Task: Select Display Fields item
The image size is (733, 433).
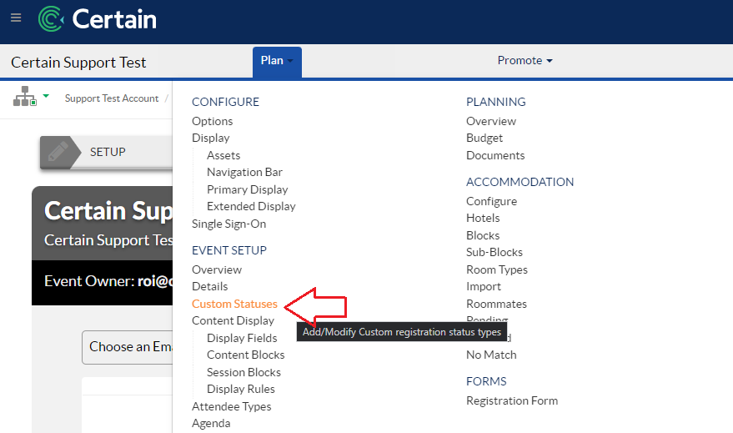Action: (242, 338)
